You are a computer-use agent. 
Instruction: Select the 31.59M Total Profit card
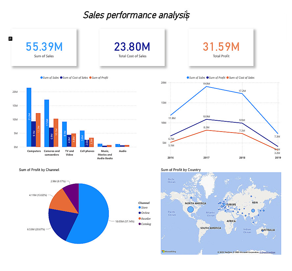pyautogui.click(x=221, y=47)
